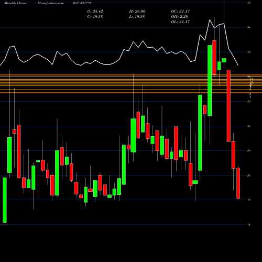Click the 39 price axis label
The height and width of the screenshot is (262, 262).
(x=249, y=101)
